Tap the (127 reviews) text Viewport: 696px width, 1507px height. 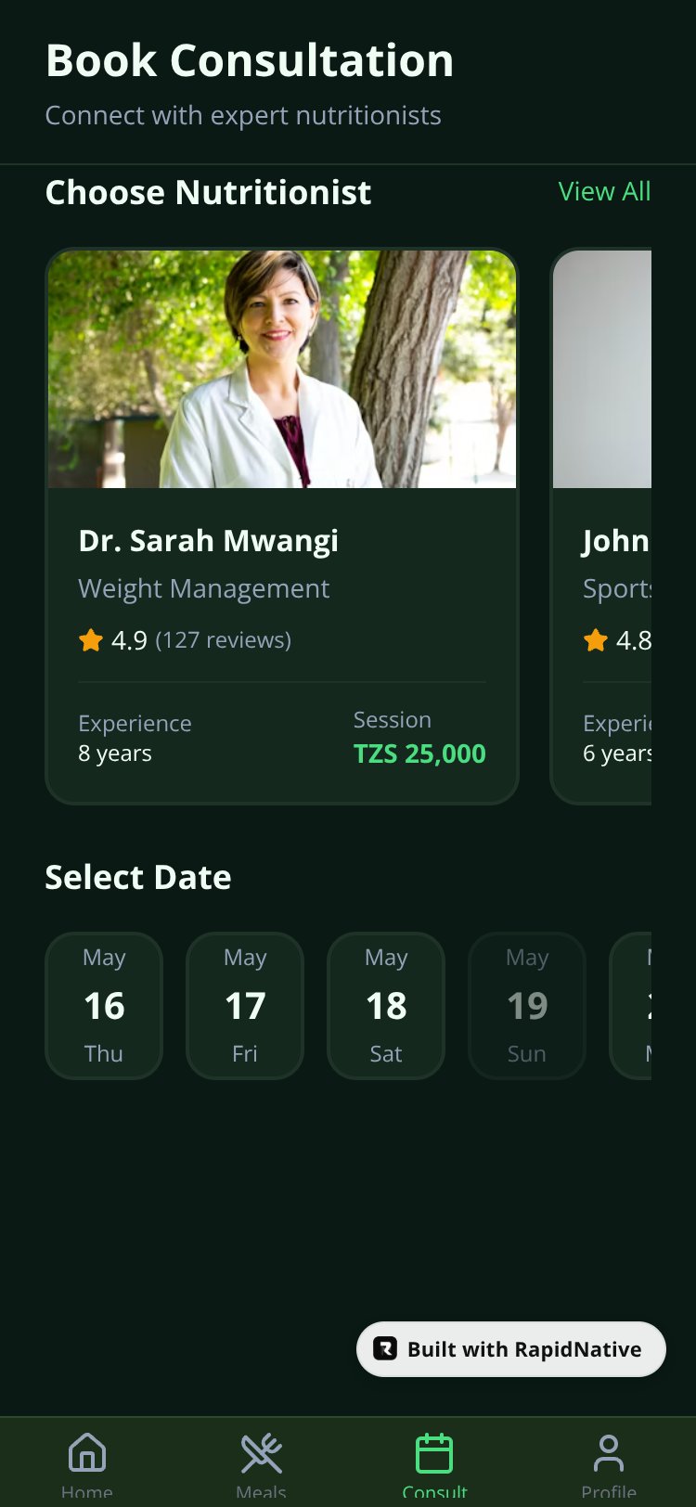pyautogui.click(x=224, y=639)
